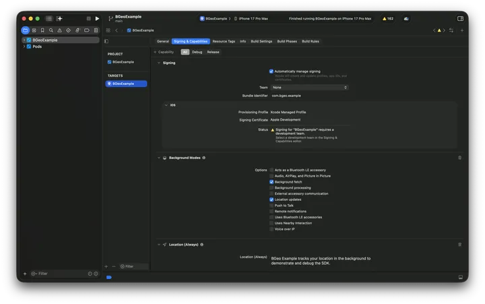Add a capability with + Capability button
485x304 pixels.
tap(164, 52)
